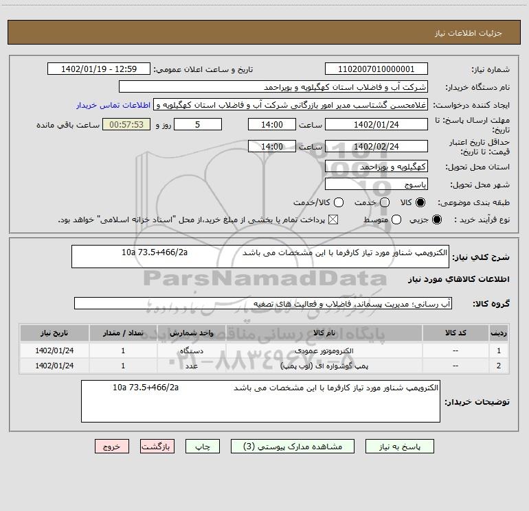The height and width of the screenshot is (511, 529).
Task: Click the ردیف column header
Action: click(x=499, y=333)
